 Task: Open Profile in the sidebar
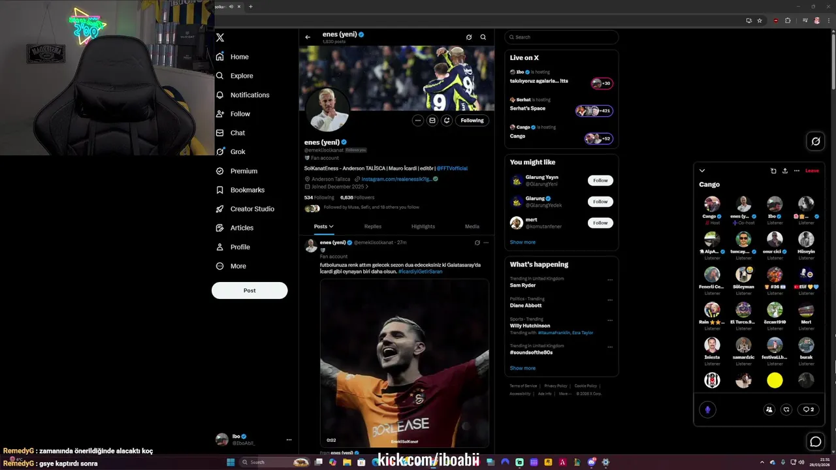tap(233, 247)
